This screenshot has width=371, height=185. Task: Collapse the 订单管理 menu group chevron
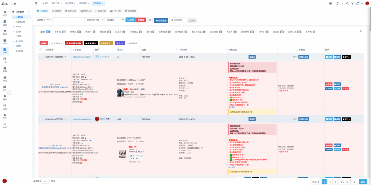(x=28, y=12)
